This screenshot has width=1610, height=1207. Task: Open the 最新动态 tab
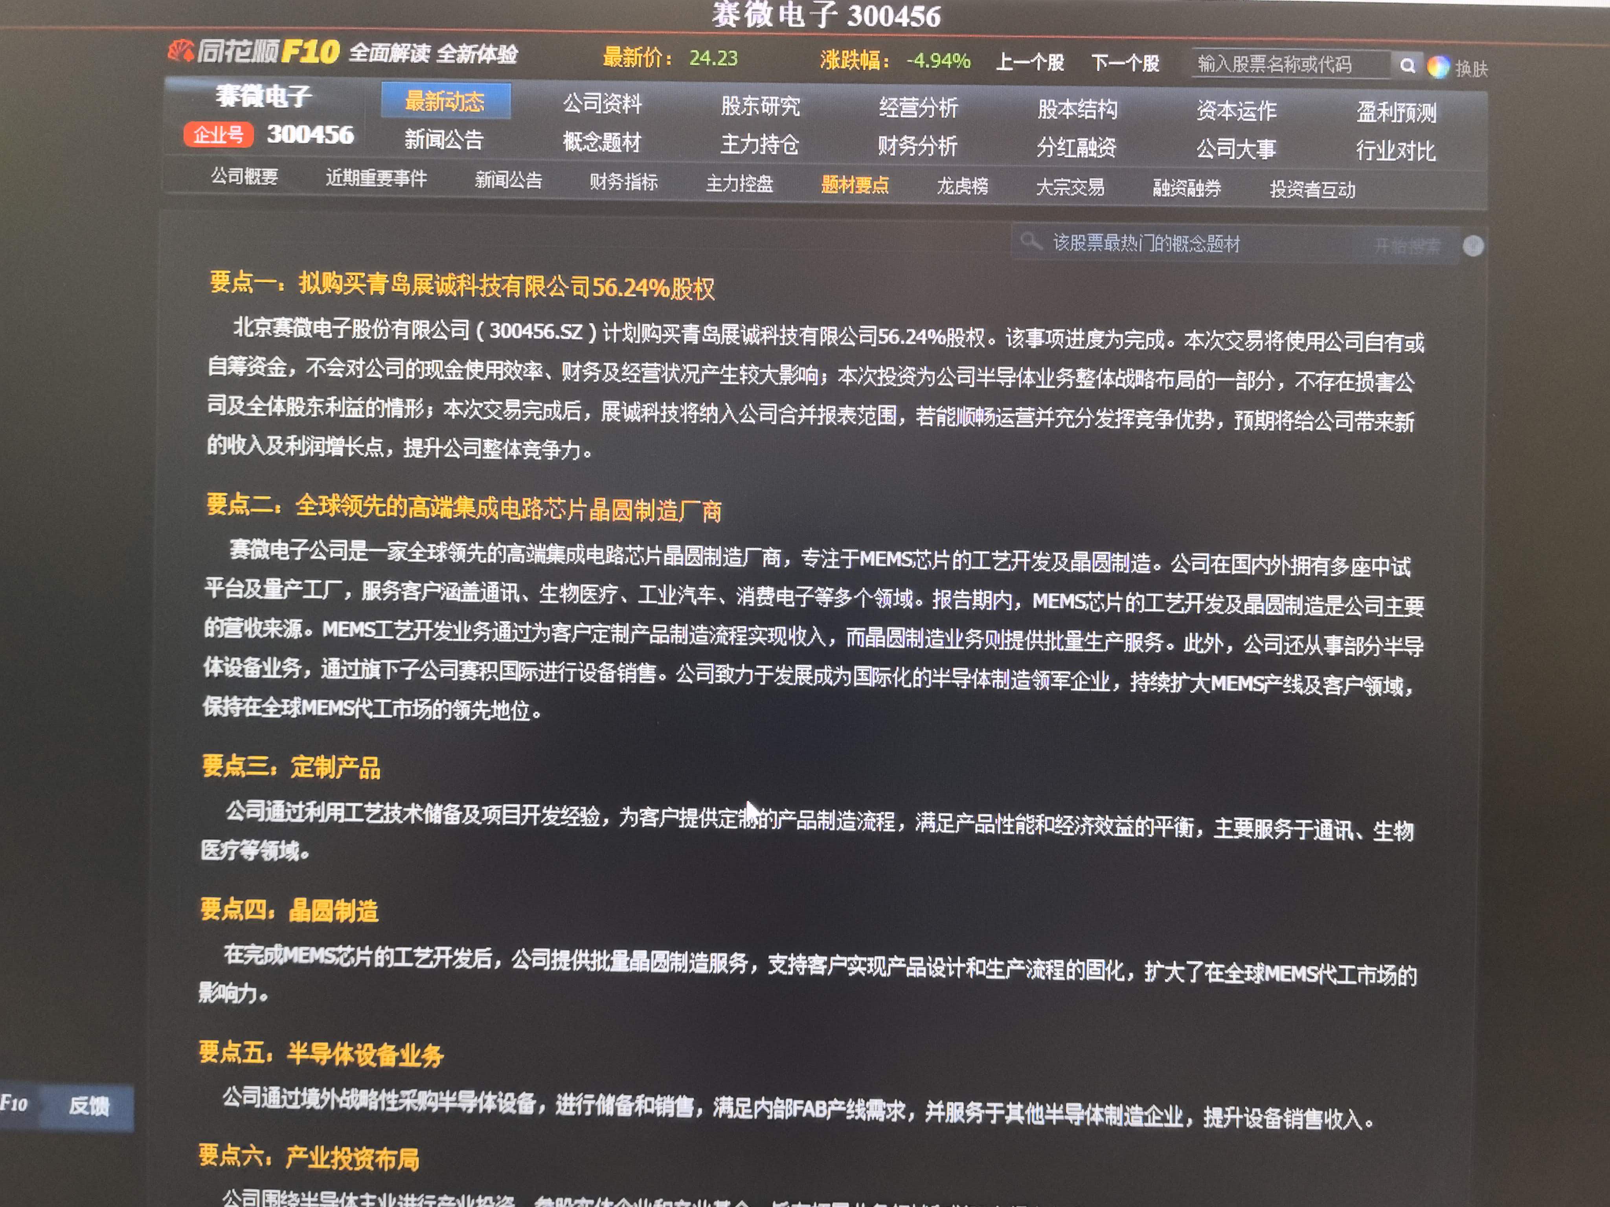(445, 101)
